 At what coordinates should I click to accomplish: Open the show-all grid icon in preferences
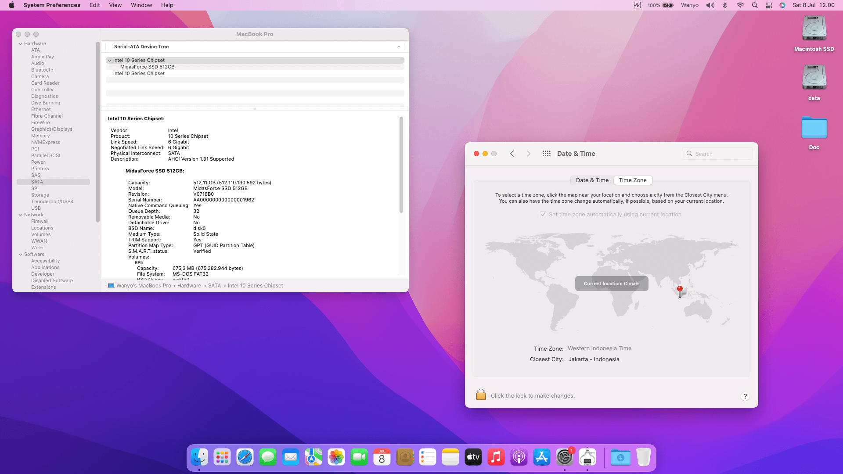coord(546,154)
